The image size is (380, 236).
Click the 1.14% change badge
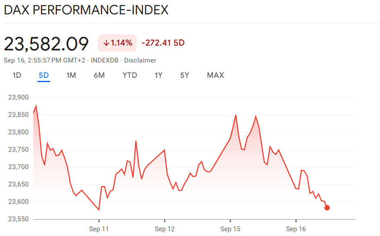117,43
